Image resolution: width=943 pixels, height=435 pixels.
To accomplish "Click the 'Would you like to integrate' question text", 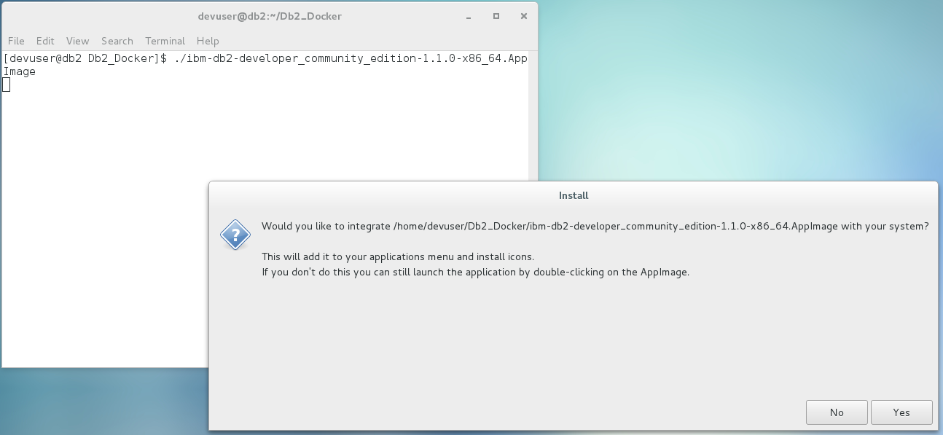I will coord(595,226).
